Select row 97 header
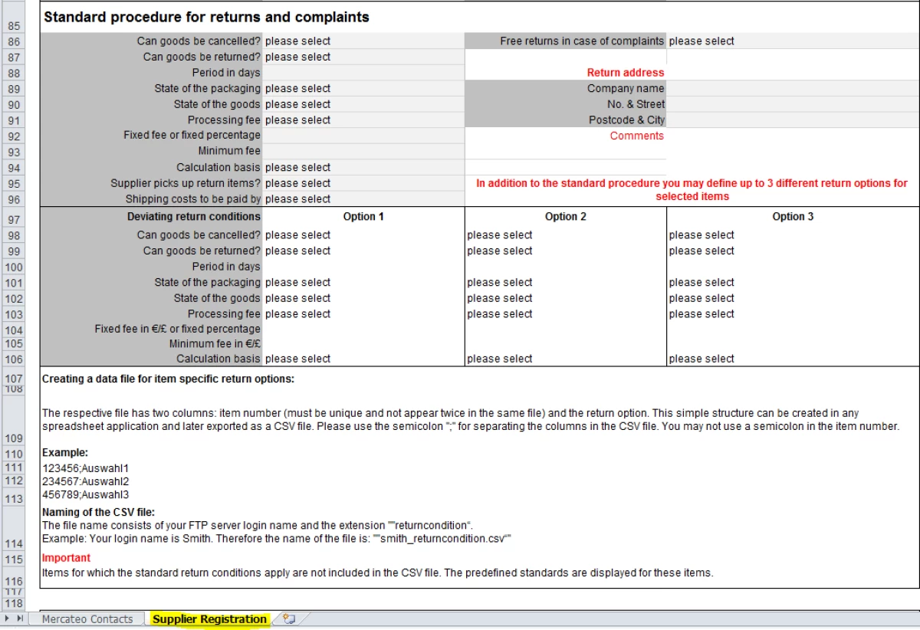The image size is (920, 630). click(14, 220)
